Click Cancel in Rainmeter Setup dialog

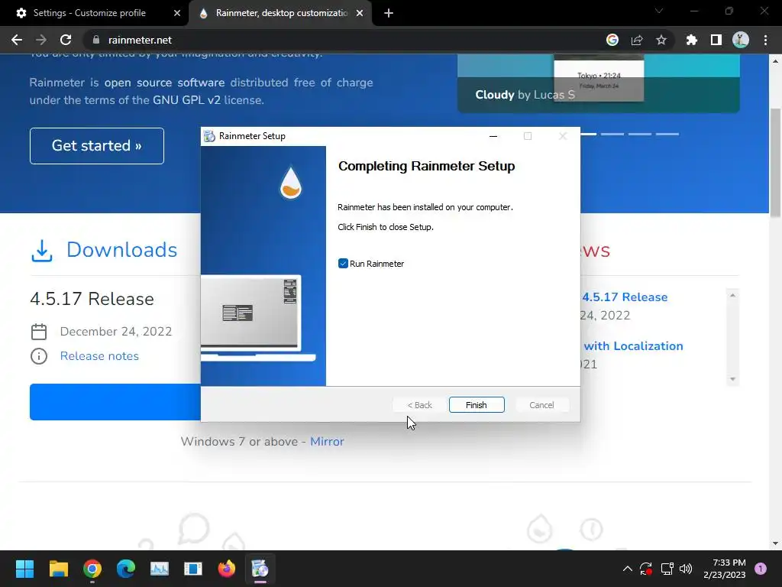point(541,405)
